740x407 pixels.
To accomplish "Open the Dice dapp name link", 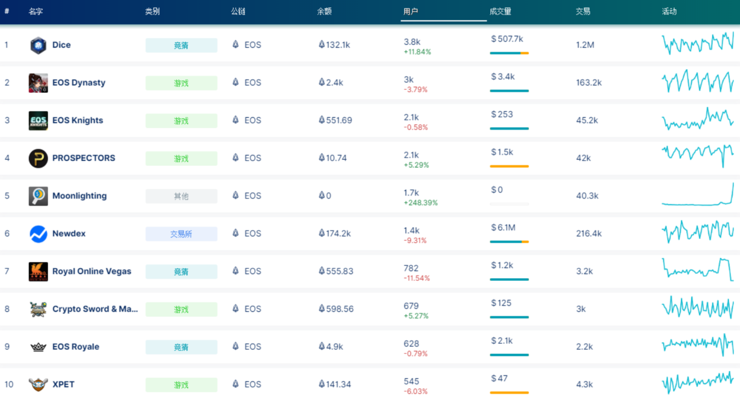I will tap(61, 45).
